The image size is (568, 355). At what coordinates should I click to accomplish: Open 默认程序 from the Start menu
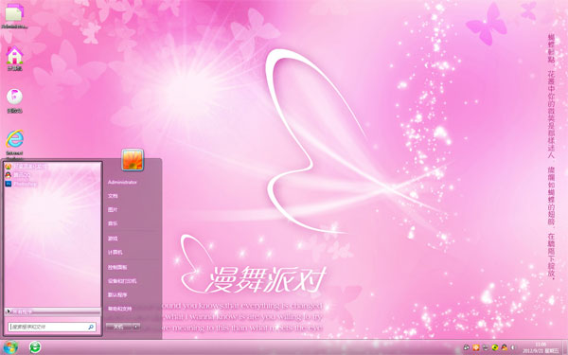click(x=117, y=294)
